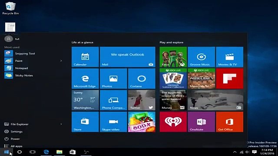The image size is (278, 156).
Task: Open the Calendar tile
Action: (x=85, y=57)
